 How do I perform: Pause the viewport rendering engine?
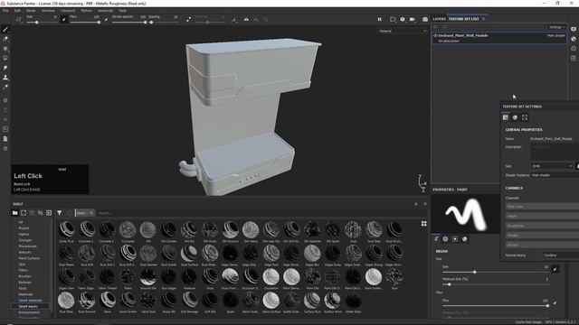coord(380,19)
